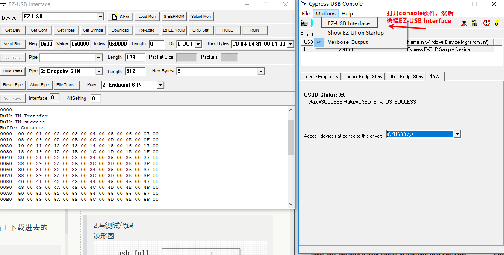Click the Index field showing 0x0000
This screenshot has height=255, width=504.
[x=118, y=44]
